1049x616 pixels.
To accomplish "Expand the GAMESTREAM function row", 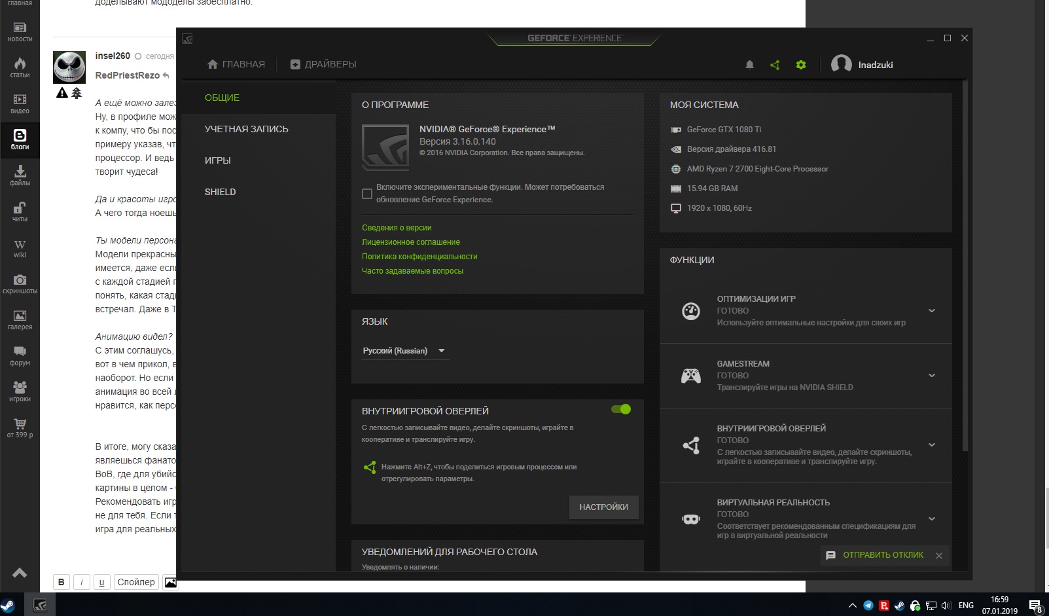I will [932, 376].
